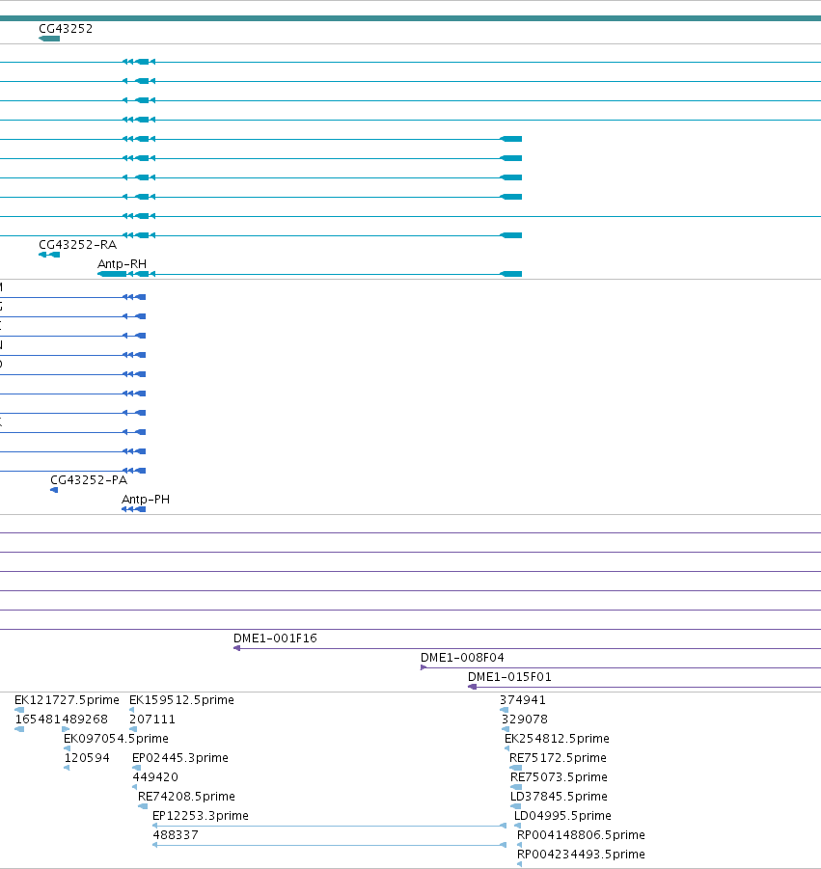Viewport: 821px width, 869px height.
Task: Click the LD04995.5prime EST label
Action: tap(562, 816)
